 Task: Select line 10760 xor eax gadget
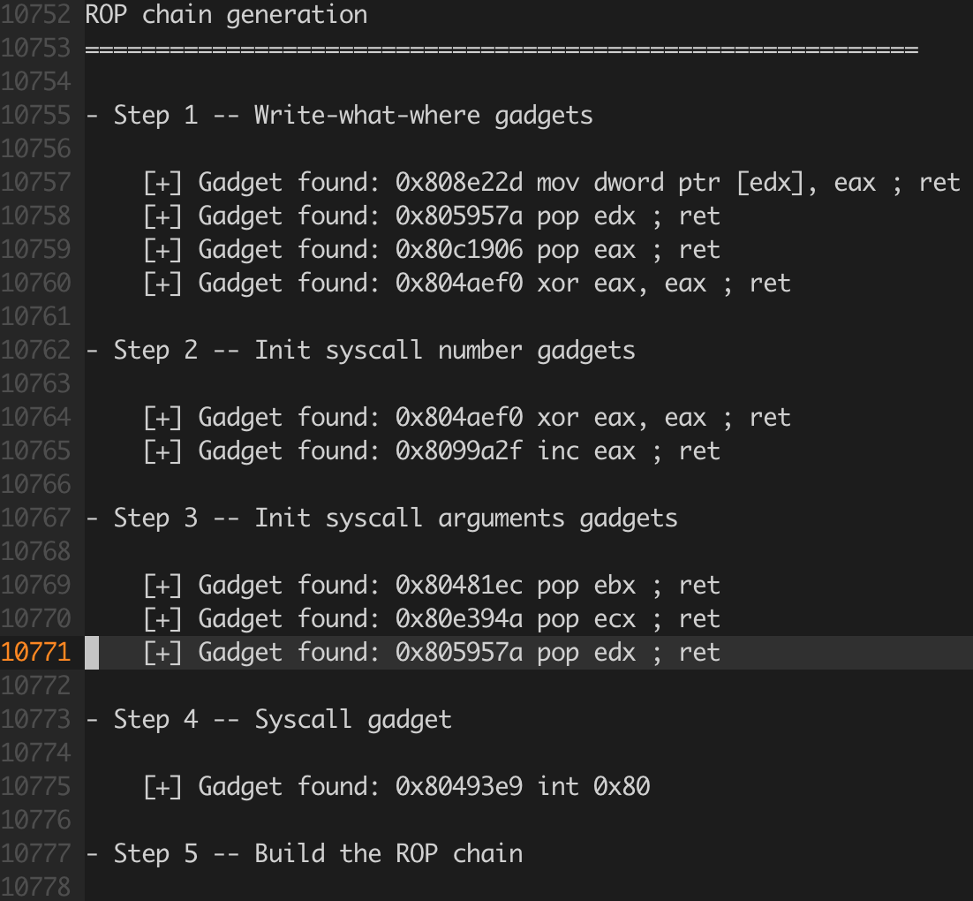tap(467, 284)
